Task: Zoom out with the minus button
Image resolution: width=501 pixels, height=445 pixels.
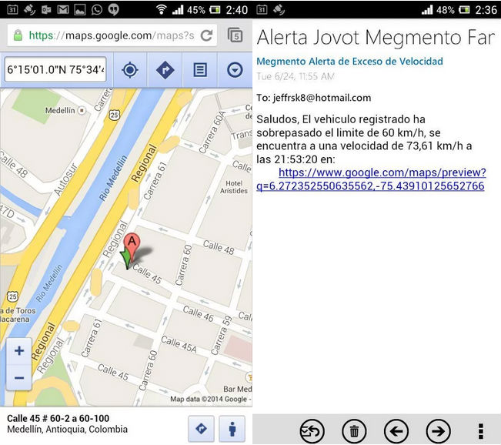Action: tap(19, 378)
